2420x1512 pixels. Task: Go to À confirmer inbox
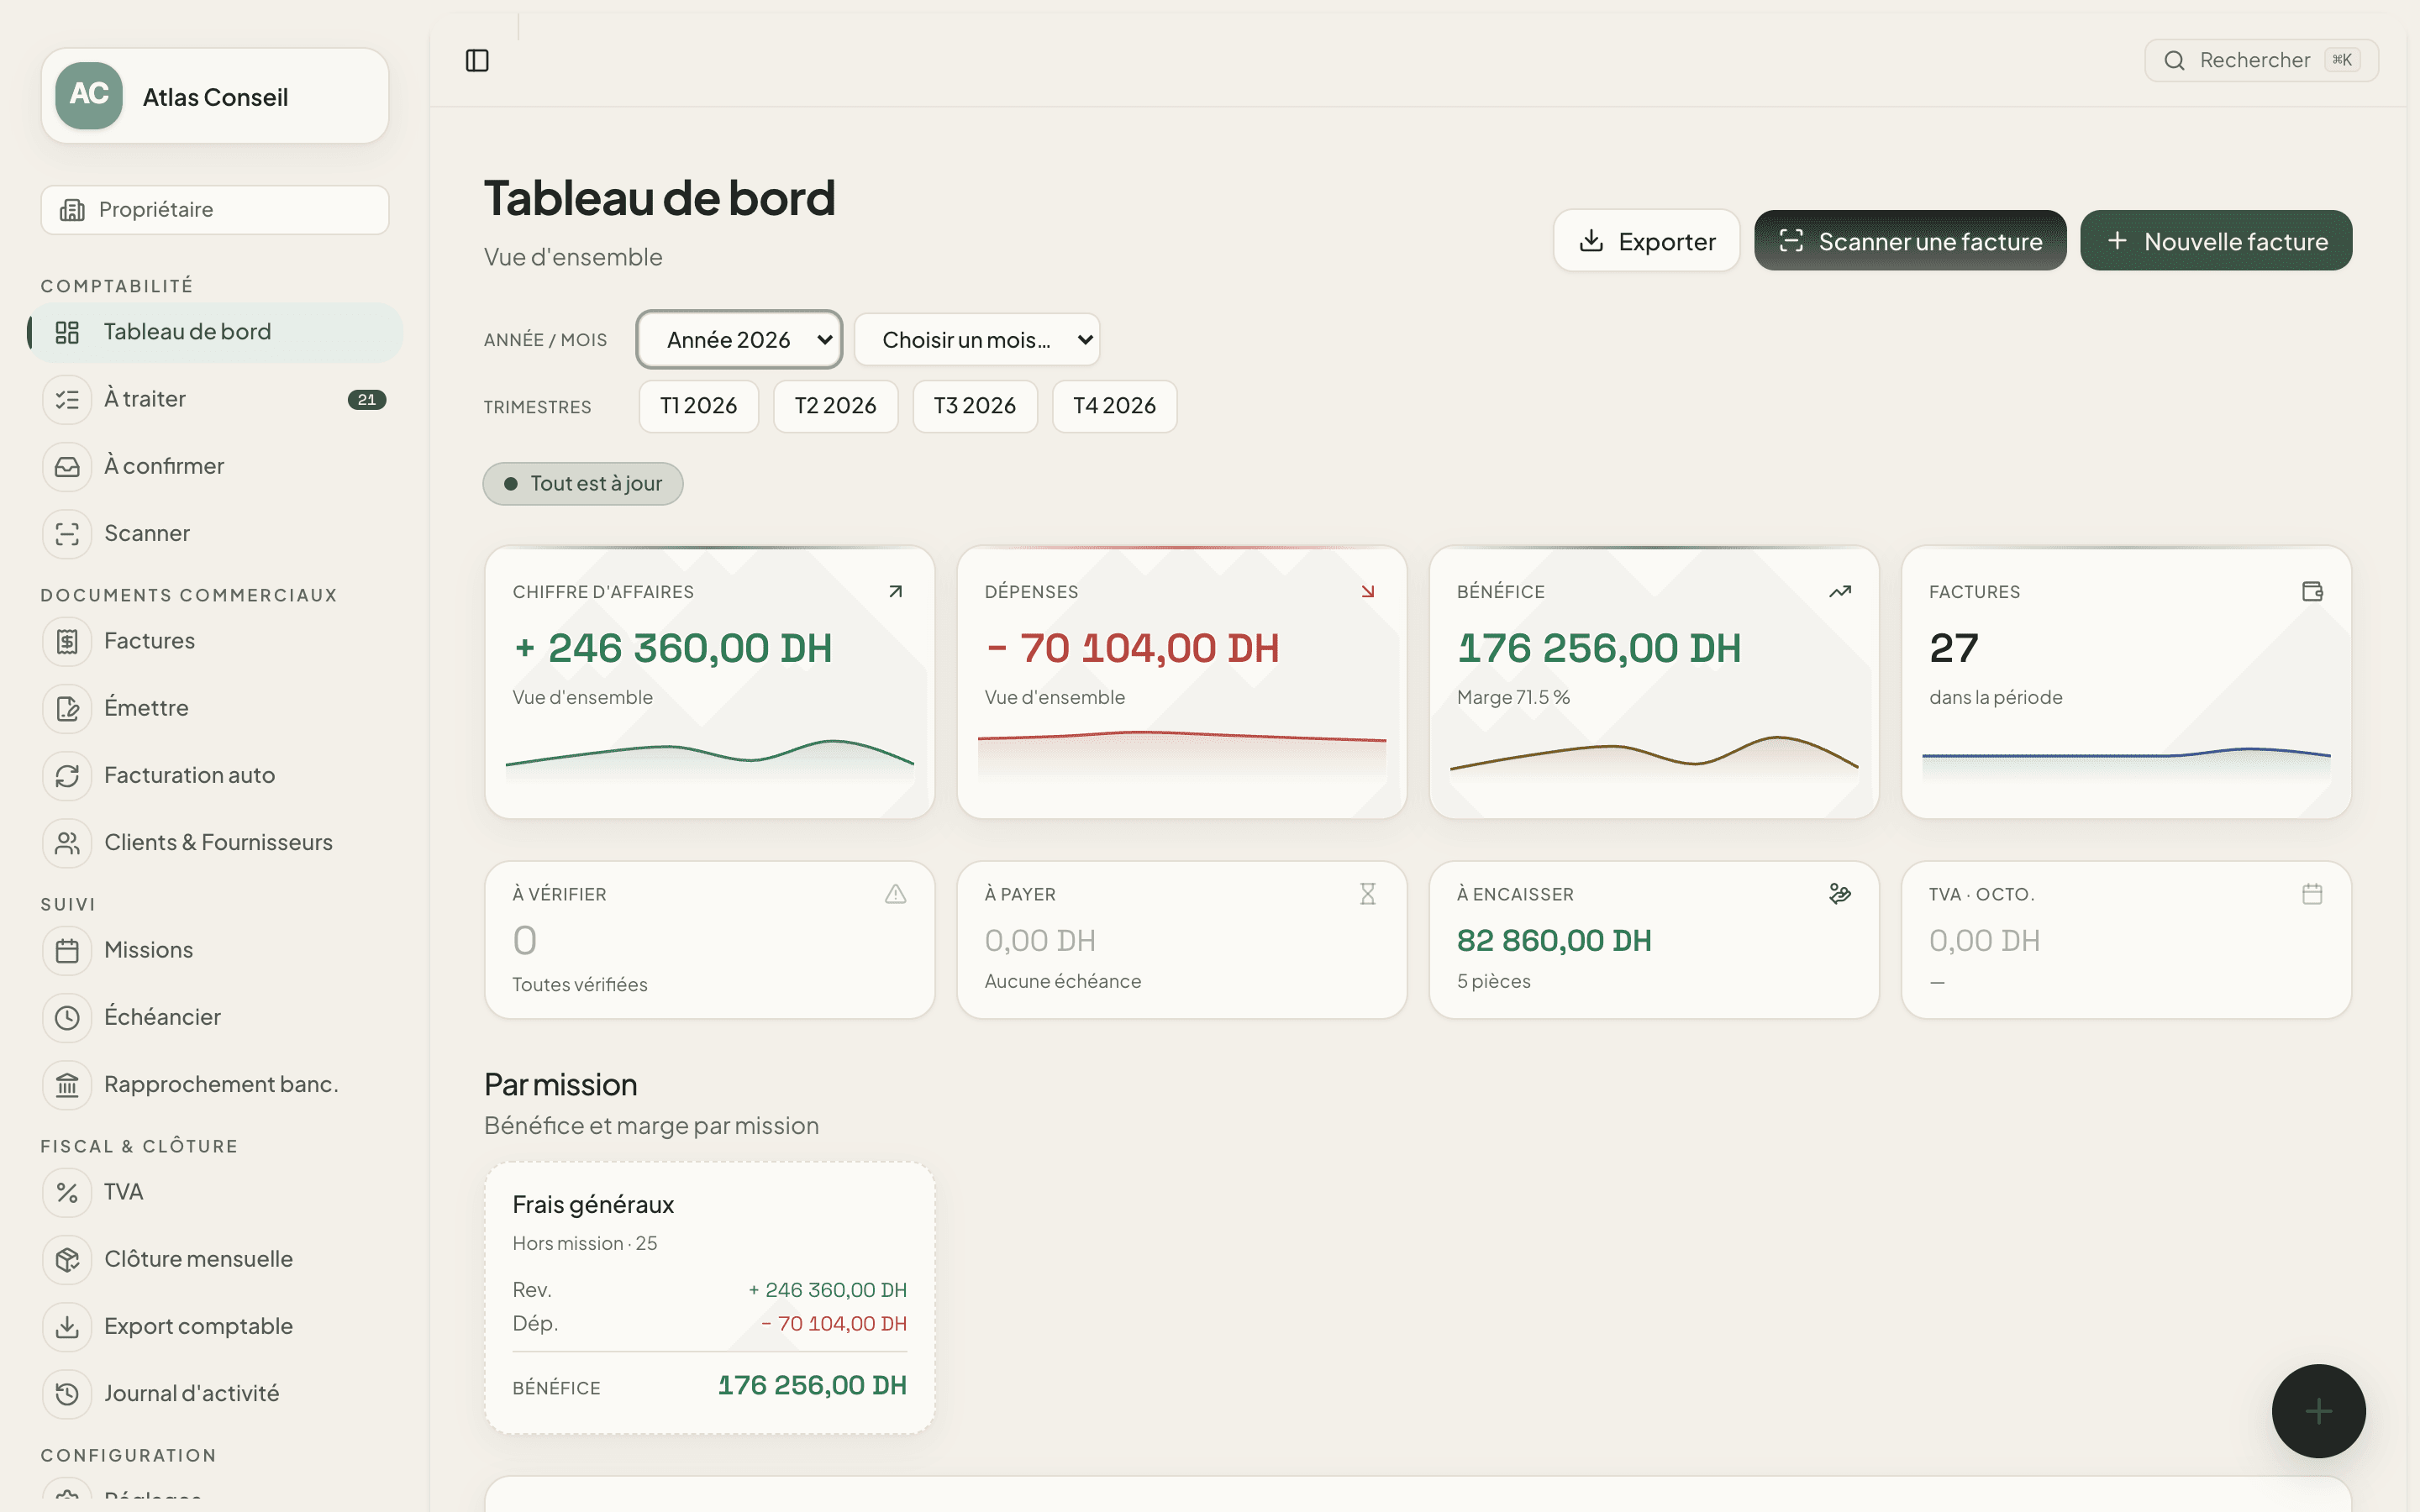pos(216,466)
